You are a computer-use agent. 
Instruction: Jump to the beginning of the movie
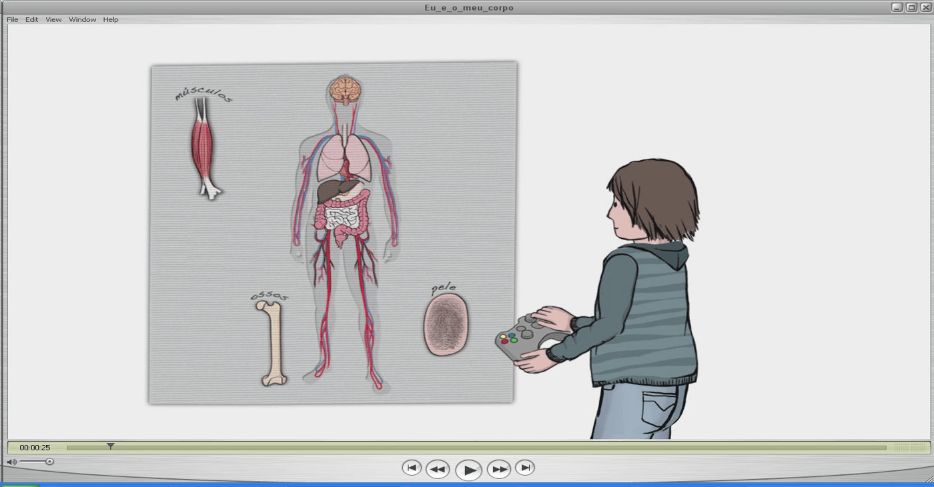[412, 468]
